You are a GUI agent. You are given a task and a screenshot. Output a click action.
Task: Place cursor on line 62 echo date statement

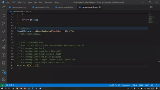(x=28, y=65)
